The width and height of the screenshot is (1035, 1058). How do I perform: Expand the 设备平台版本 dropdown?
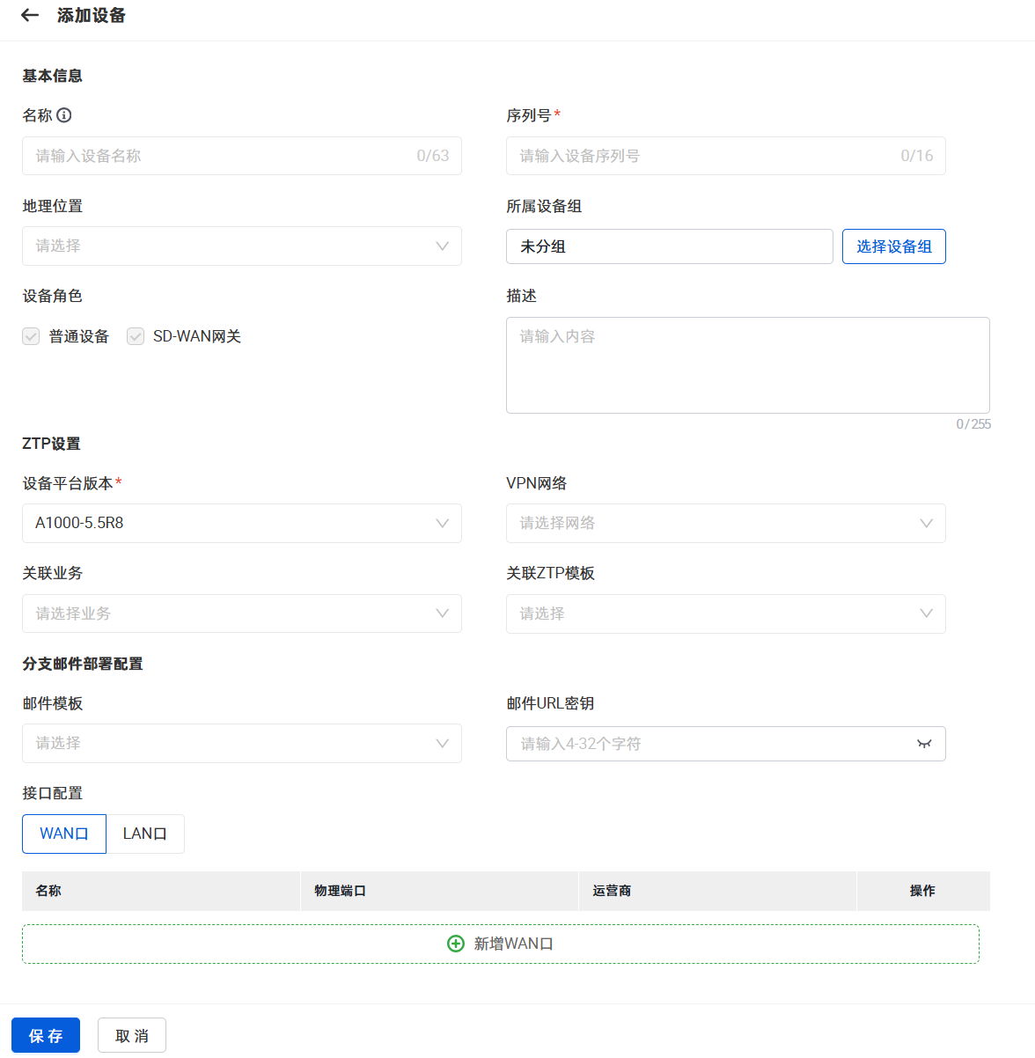click(242, 523)
